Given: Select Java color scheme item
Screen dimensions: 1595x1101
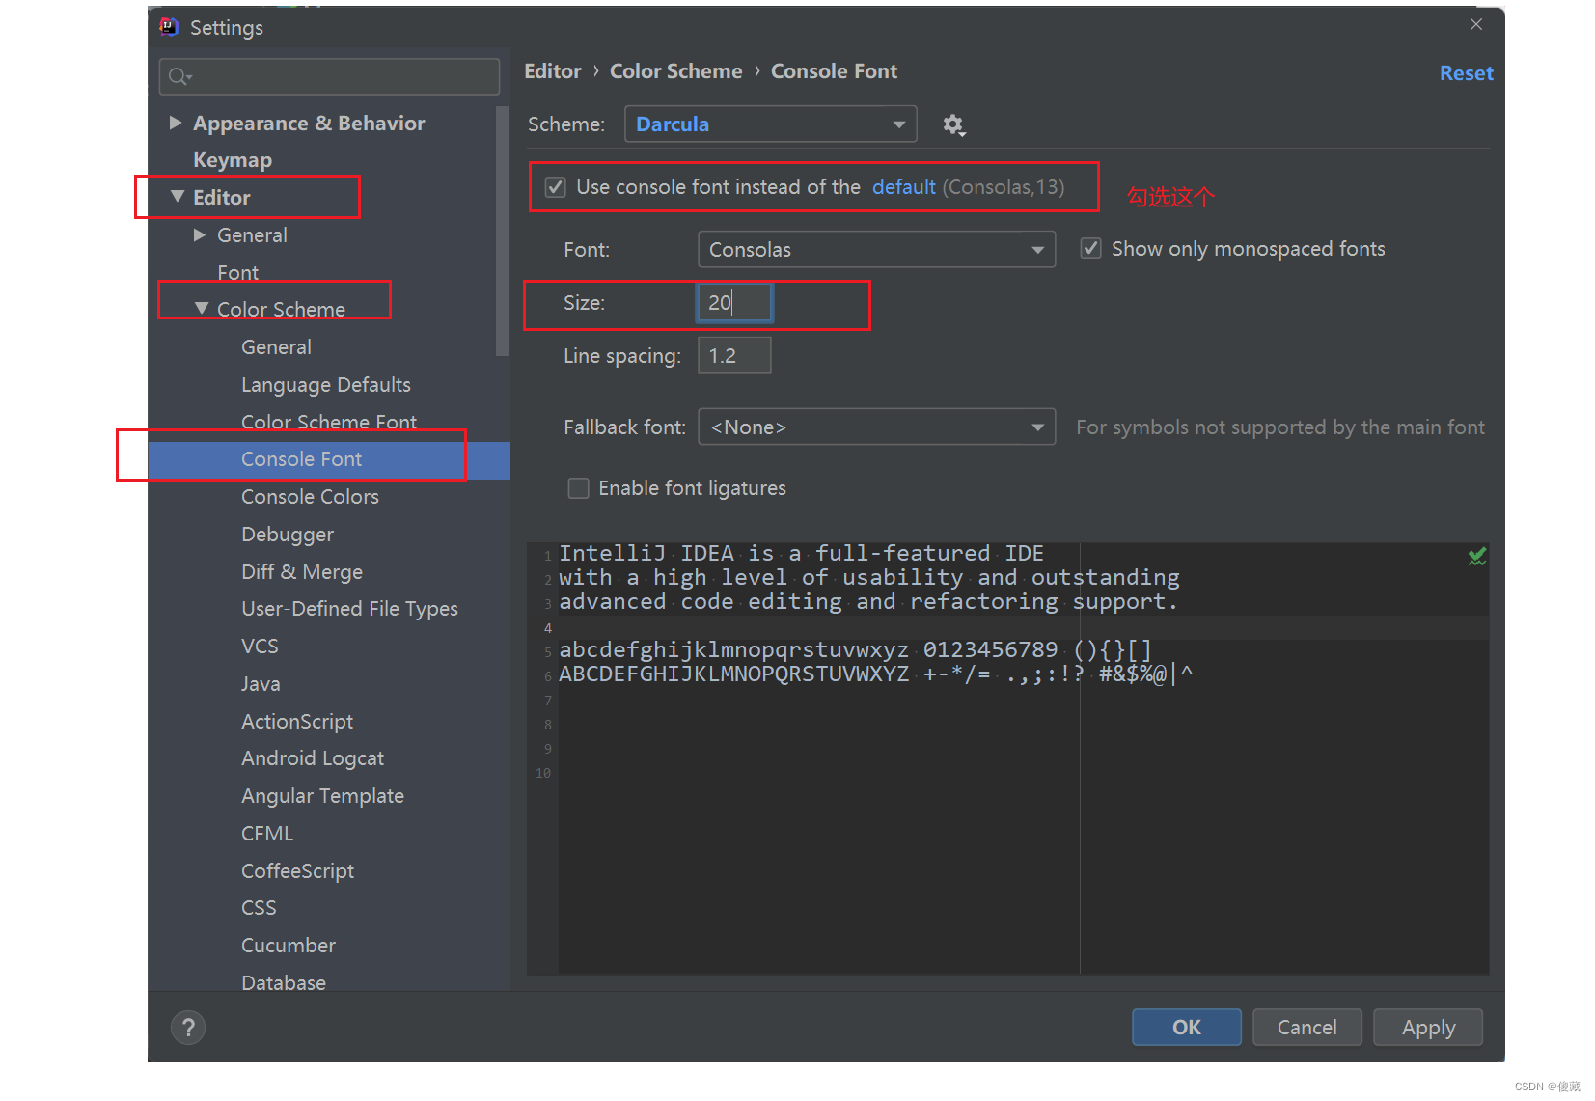Looking at the screenshot, I should click(x=261, y=684).
